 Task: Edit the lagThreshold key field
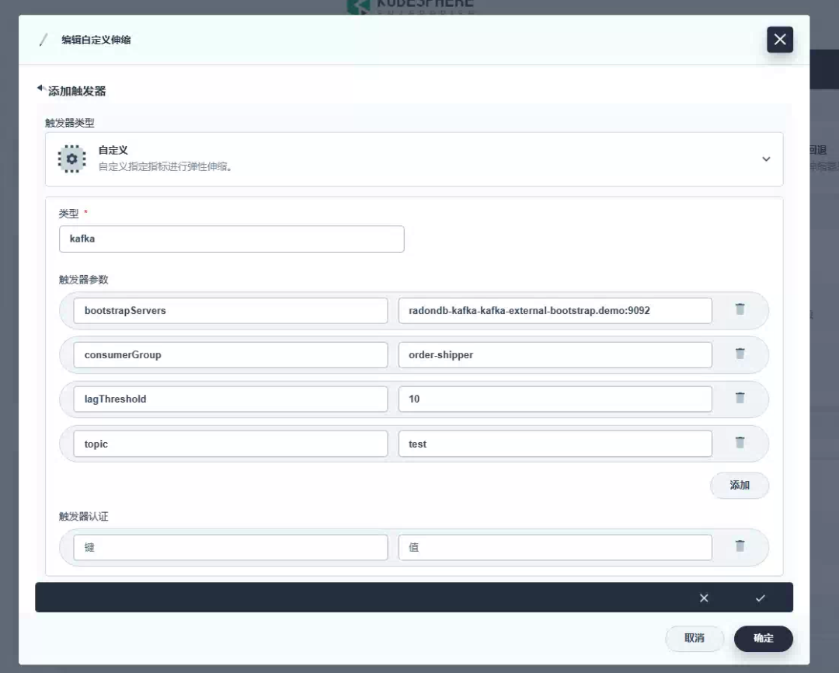coord(230,399)
